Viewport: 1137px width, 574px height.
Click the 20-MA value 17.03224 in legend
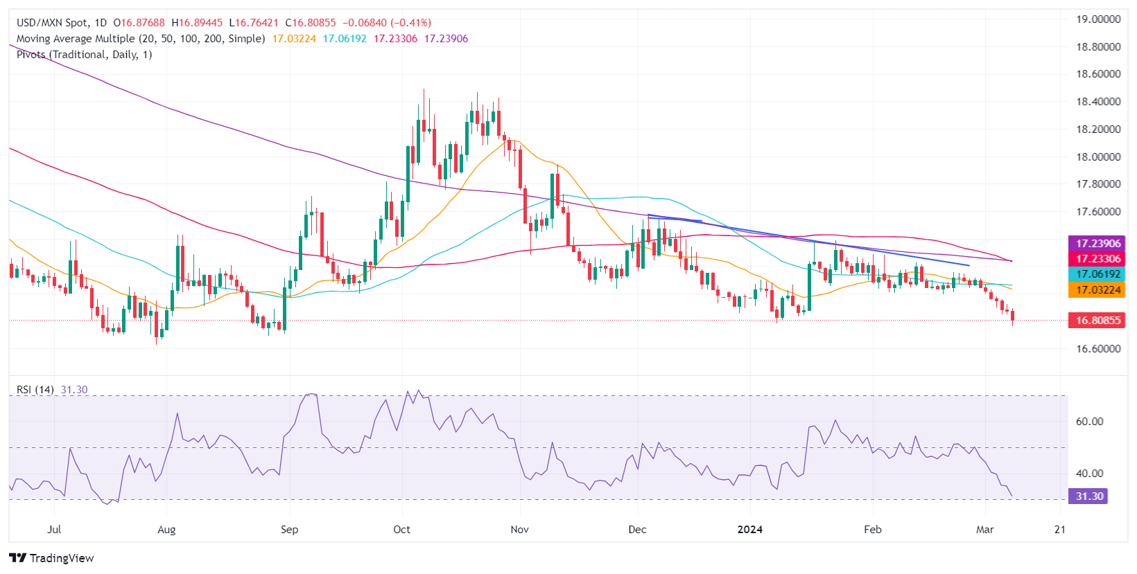click(x=294, y=39)
